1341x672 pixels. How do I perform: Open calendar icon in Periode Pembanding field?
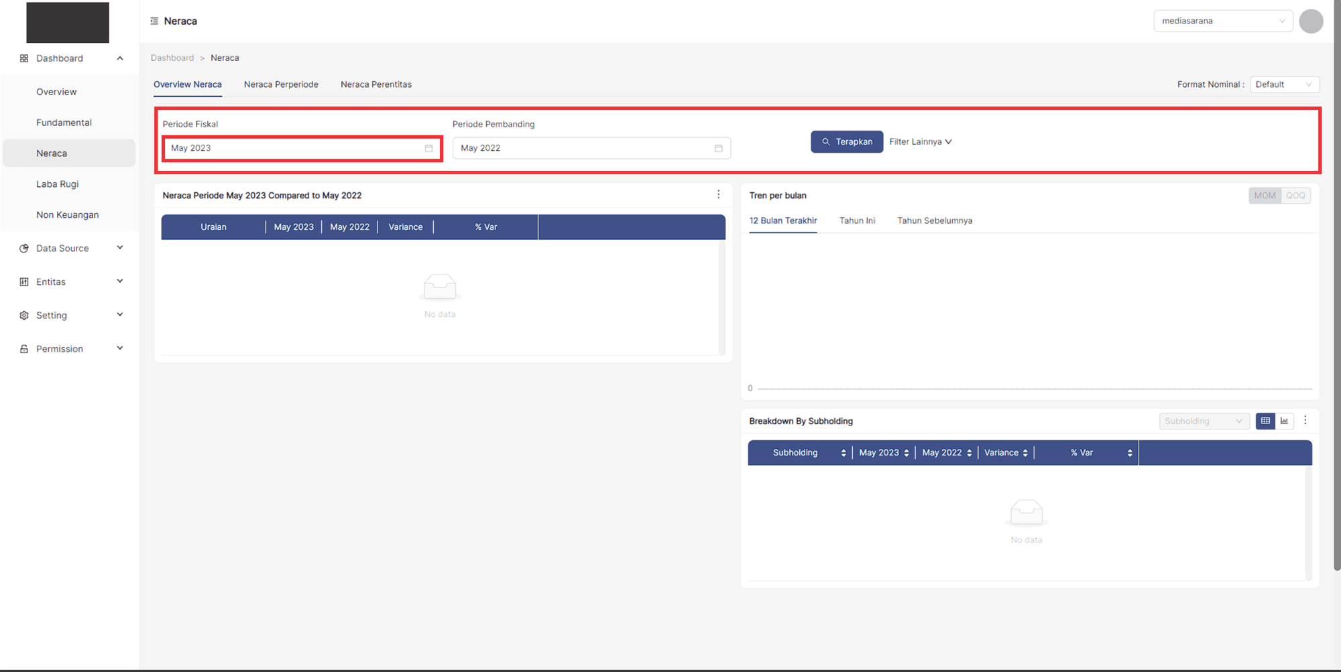(x=718, y=148)
